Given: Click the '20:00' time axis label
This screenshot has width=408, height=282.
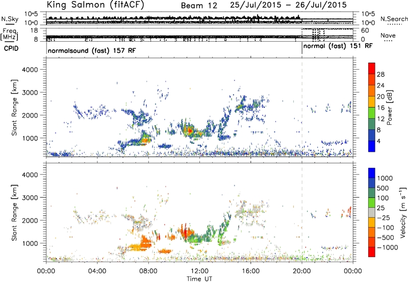Looking at the screenshot, I should (302, 271).
